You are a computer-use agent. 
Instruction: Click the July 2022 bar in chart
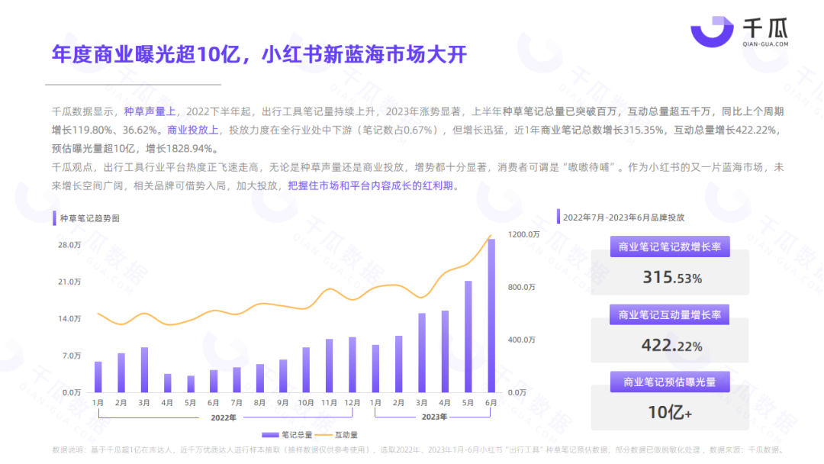(237, 380)
